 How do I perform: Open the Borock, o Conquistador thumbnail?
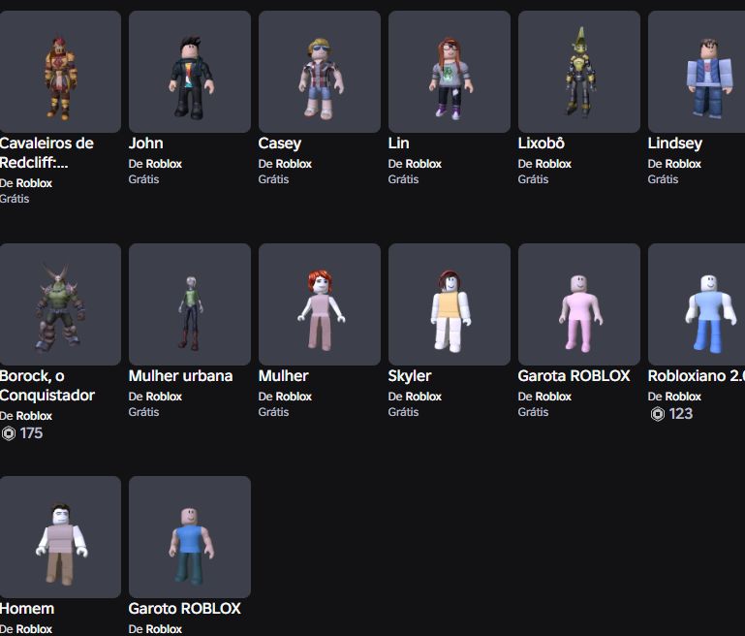click(60, 304)
